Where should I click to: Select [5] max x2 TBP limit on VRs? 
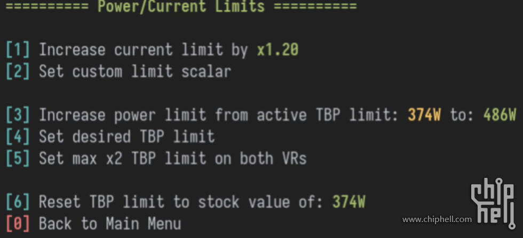pyautogui.click(x=156, y=159)
